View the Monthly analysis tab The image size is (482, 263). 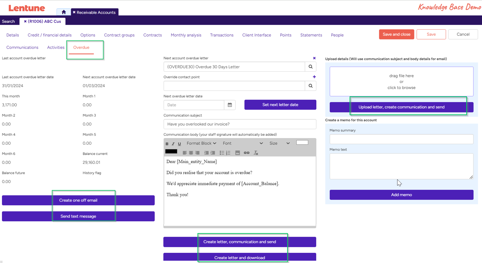tap(186, 35)
